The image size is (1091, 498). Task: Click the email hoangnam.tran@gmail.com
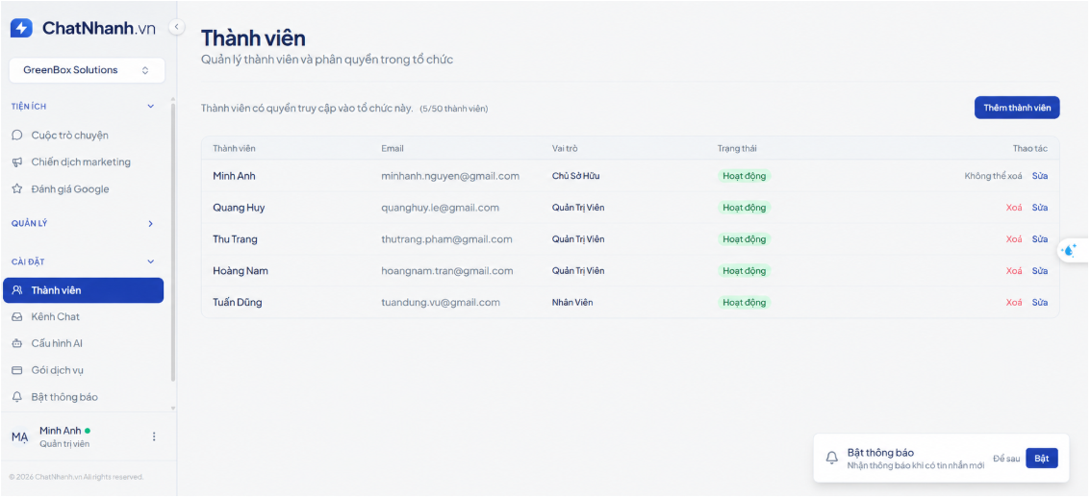pyautogui.click(x=447, y=270)
